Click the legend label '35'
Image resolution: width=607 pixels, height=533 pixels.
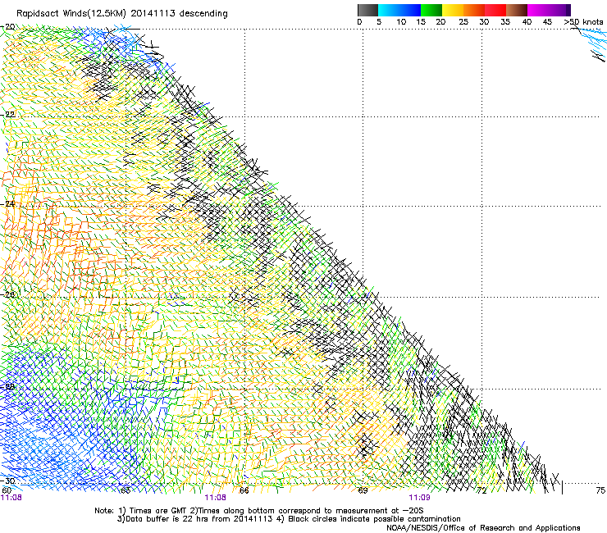tap(505, 22)
